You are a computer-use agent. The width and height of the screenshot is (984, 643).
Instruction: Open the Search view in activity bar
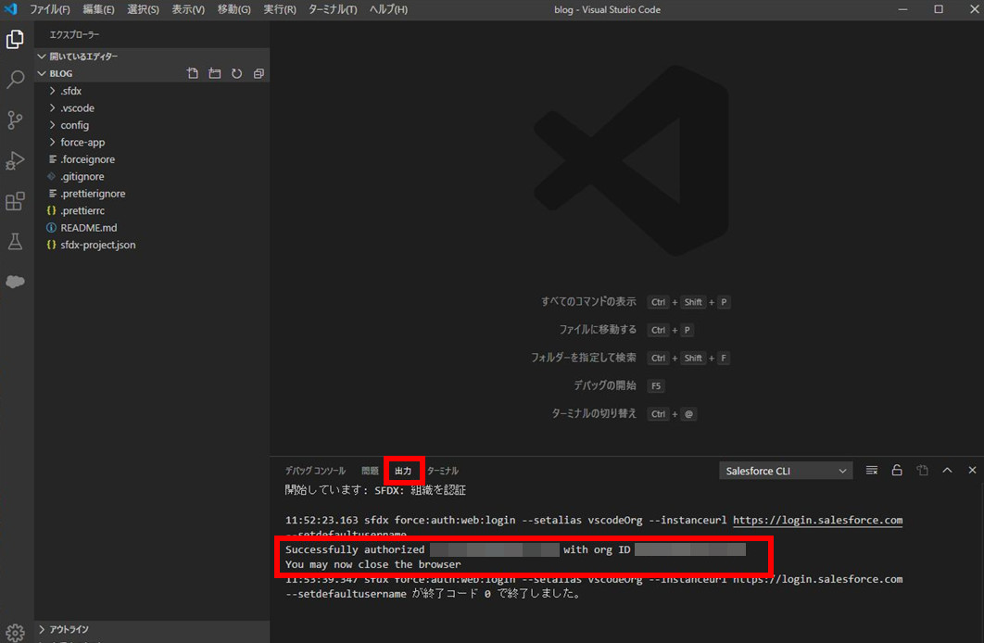tap(15, 80)
